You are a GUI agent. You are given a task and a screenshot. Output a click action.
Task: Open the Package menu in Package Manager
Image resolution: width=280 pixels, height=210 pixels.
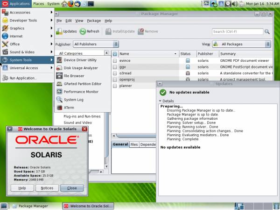click(x=94, y=21)
